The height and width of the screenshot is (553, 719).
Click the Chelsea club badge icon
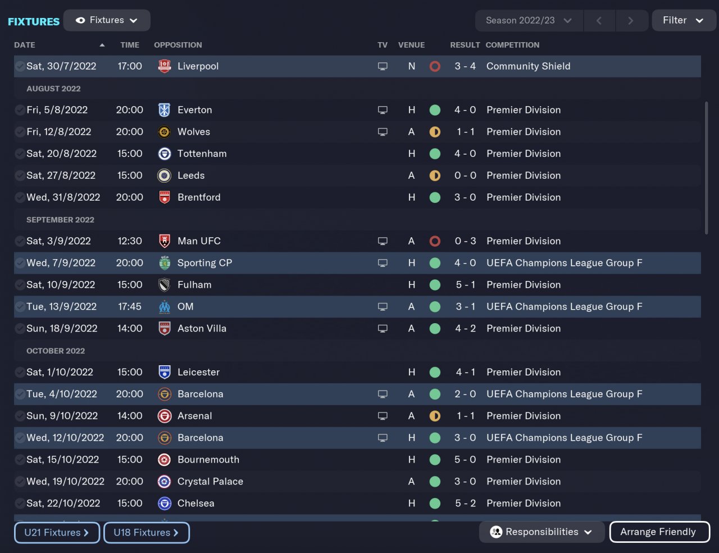pyautogui.click(x=164, y=504)
